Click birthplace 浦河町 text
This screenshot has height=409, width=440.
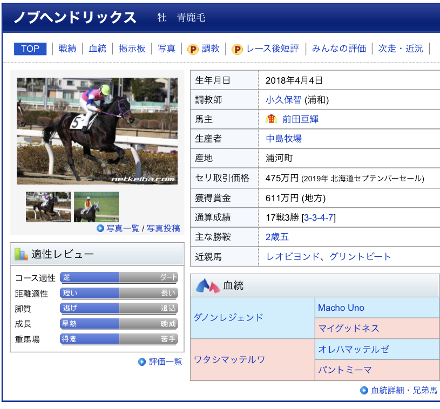[279, 158]
